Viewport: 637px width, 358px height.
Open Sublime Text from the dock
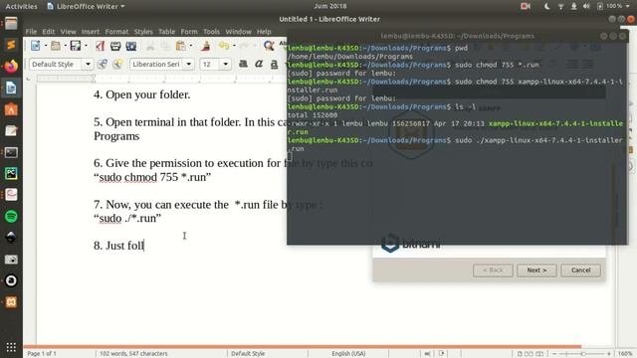[11, 44]
